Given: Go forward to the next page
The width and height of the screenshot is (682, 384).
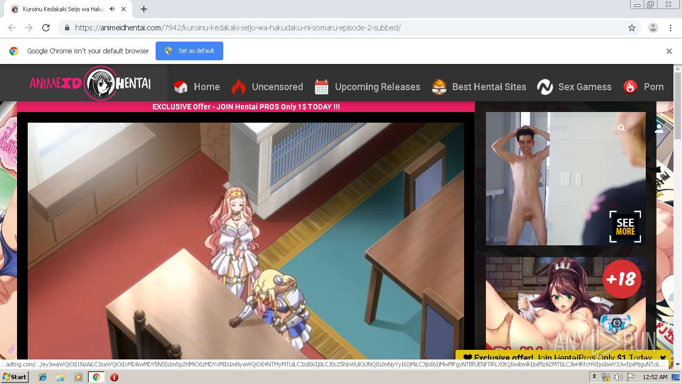Looking at the screenshot, I should (x=29, y=28).
